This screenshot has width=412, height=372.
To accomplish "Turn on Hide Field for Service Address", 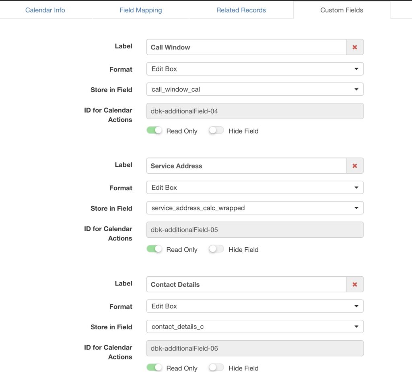I will [x=216, y=249].
